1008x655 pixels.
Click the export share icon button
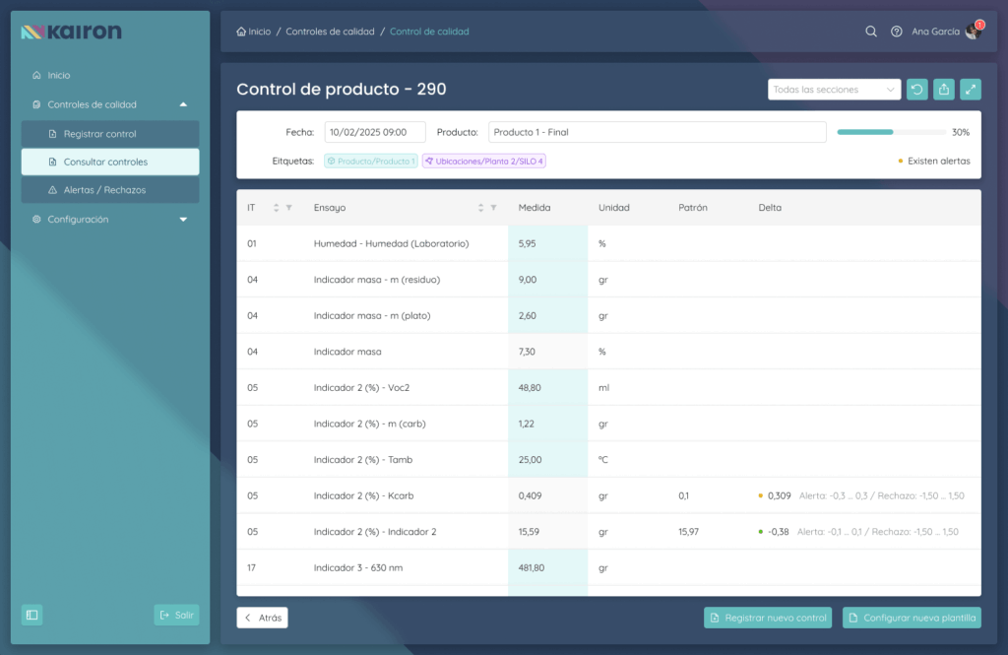pyautogui.click(x=944, y=90)
